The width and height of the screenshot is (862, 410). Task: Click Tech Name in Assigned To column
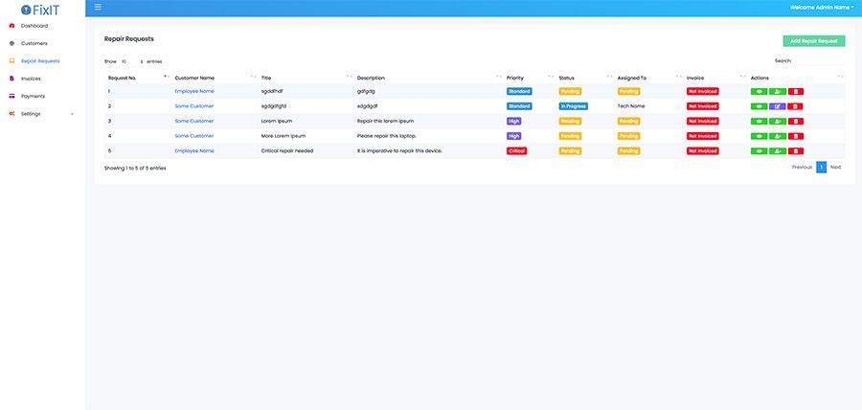631,106
